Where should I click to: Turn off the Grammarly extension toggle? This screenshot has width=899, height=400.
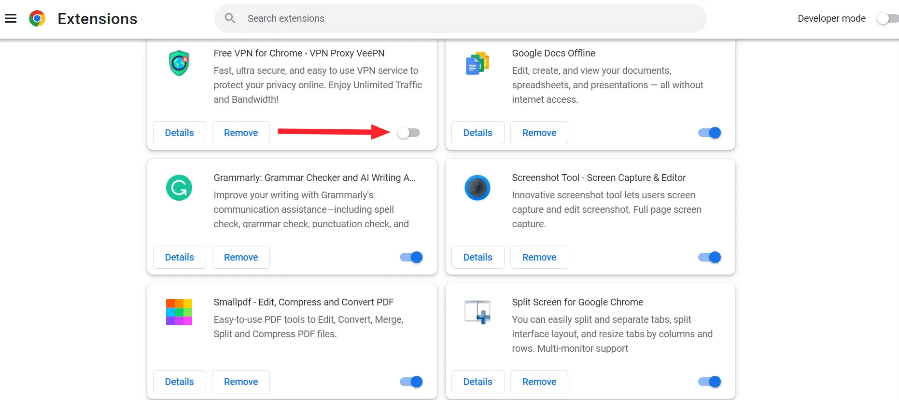[x=411, y=257]
